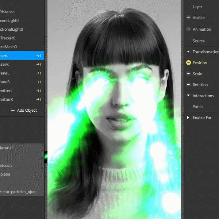Click the Layer property label
Viewport: 219px width, 219px height.
click(197, 7)
